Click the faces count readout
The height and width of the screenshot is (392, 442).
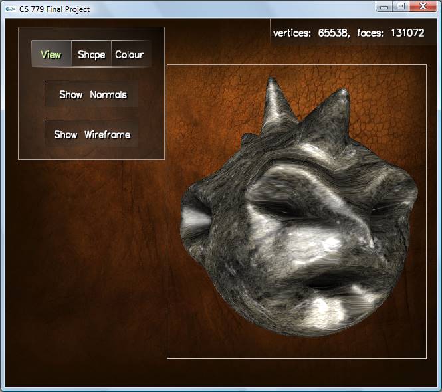pos(391,33)
